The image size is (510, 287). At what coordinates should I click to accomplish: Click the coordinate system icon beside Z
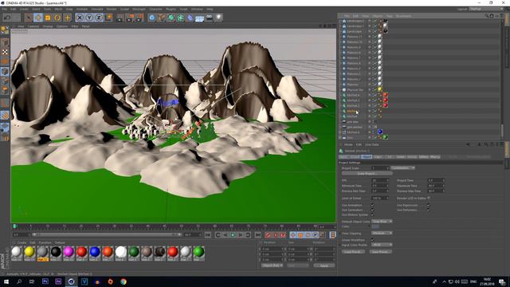click(108, 18)
